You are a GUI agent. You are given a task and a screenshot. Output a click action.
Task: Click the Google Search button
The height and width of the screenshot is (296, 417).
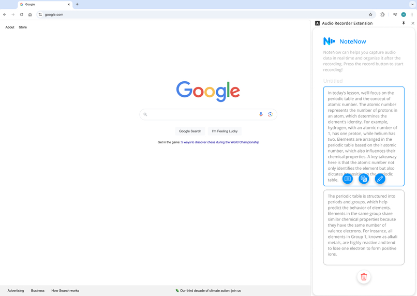pos(190,131)
